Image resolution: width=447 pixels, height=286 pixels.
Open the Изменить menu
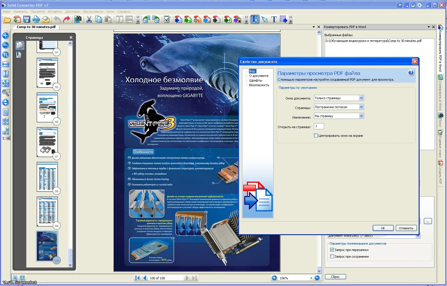coord(21,12)
